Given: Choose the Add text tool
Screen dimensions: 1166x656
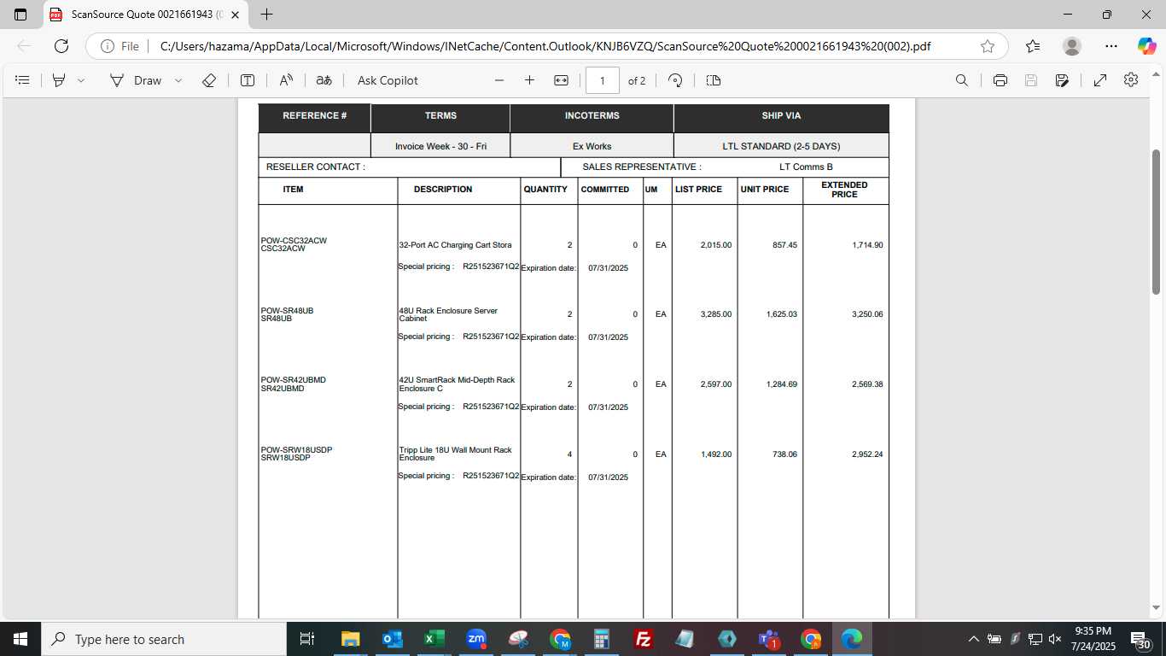Looking at the screenshot, I should (248, 80).
